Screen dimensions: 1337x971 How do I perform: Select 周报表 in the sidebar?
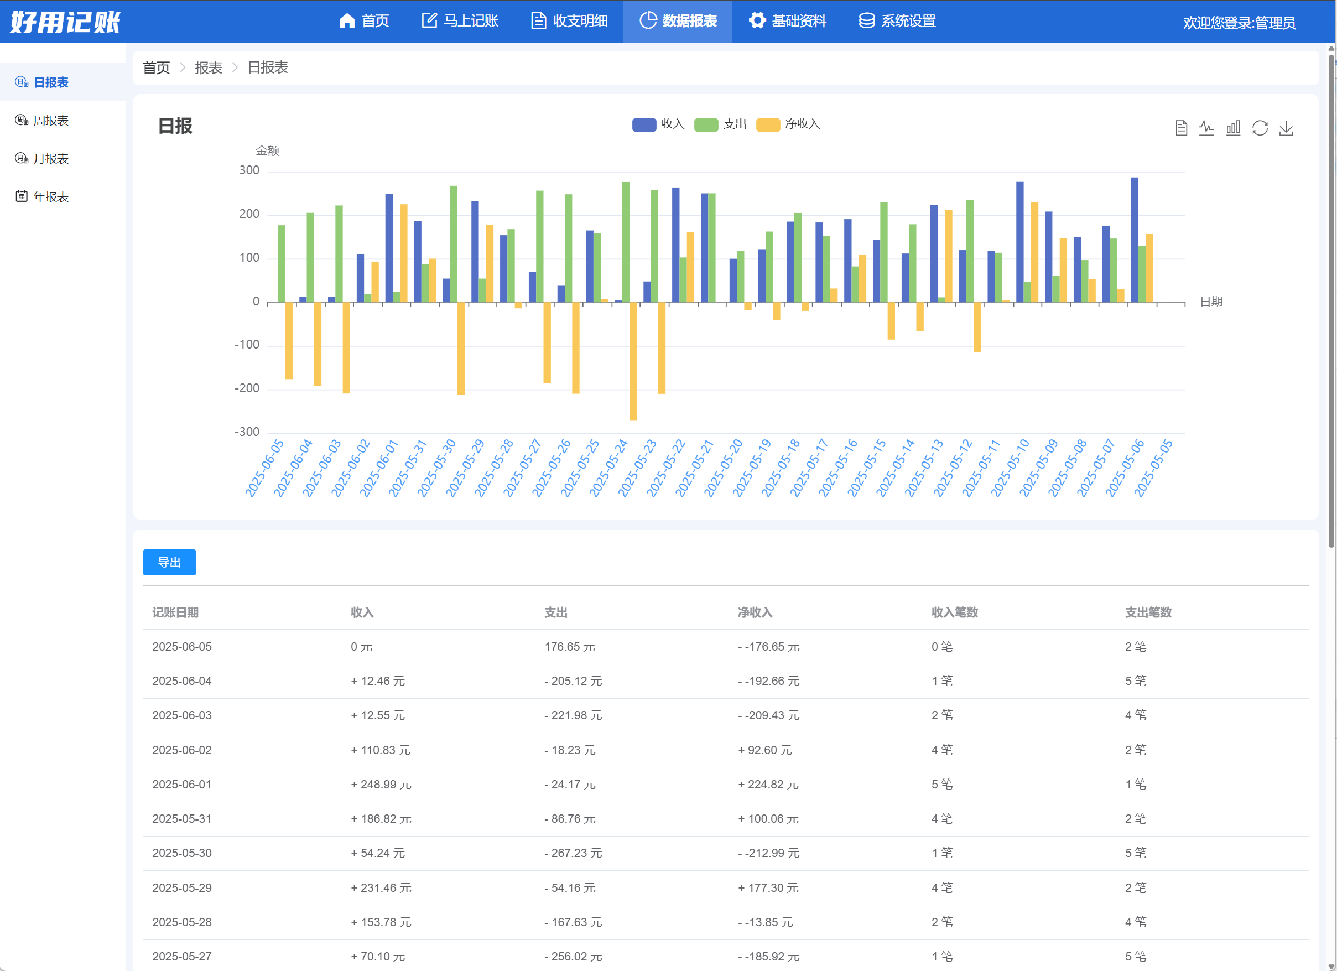click(63, 120)
